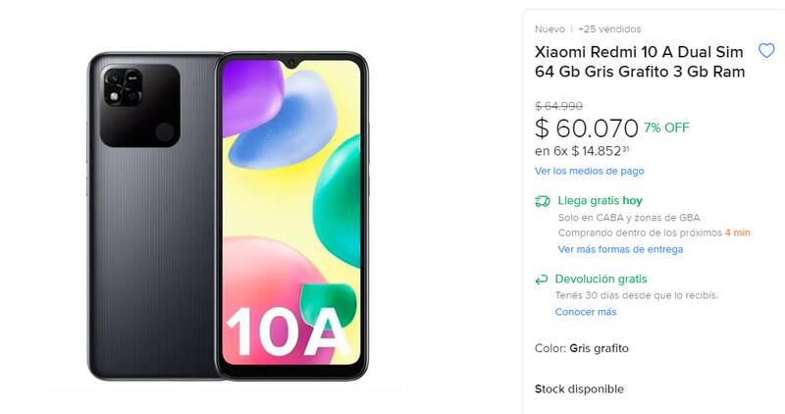Screen dimensions: 785x414
Task: Click the 'Stock disponible' text
Action: (579, 389)
